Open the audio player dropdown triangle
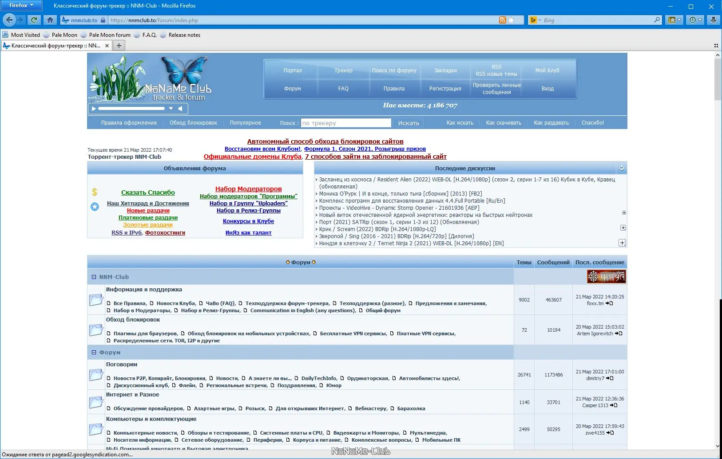Image resolution: width=722 pixels, height=459 pixels. 171,108
